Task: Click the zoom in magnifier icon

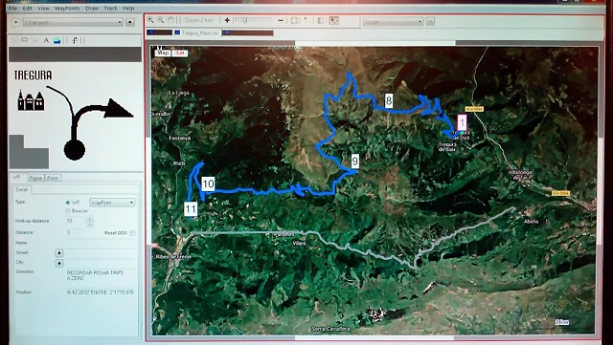Action: [150, 20]
